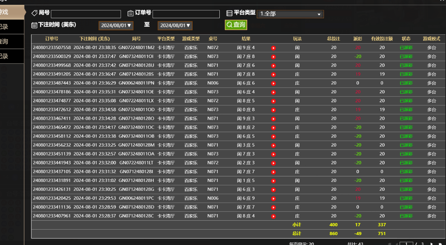Viewport: 446px width, 245px height.
Task: Click the previous page arrow icon
Action: 398,243
